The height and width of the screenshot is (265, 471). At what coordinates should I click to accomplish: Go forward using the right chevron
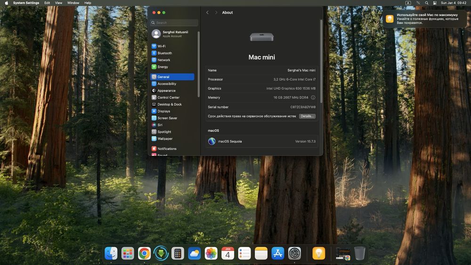click(216, 13)
